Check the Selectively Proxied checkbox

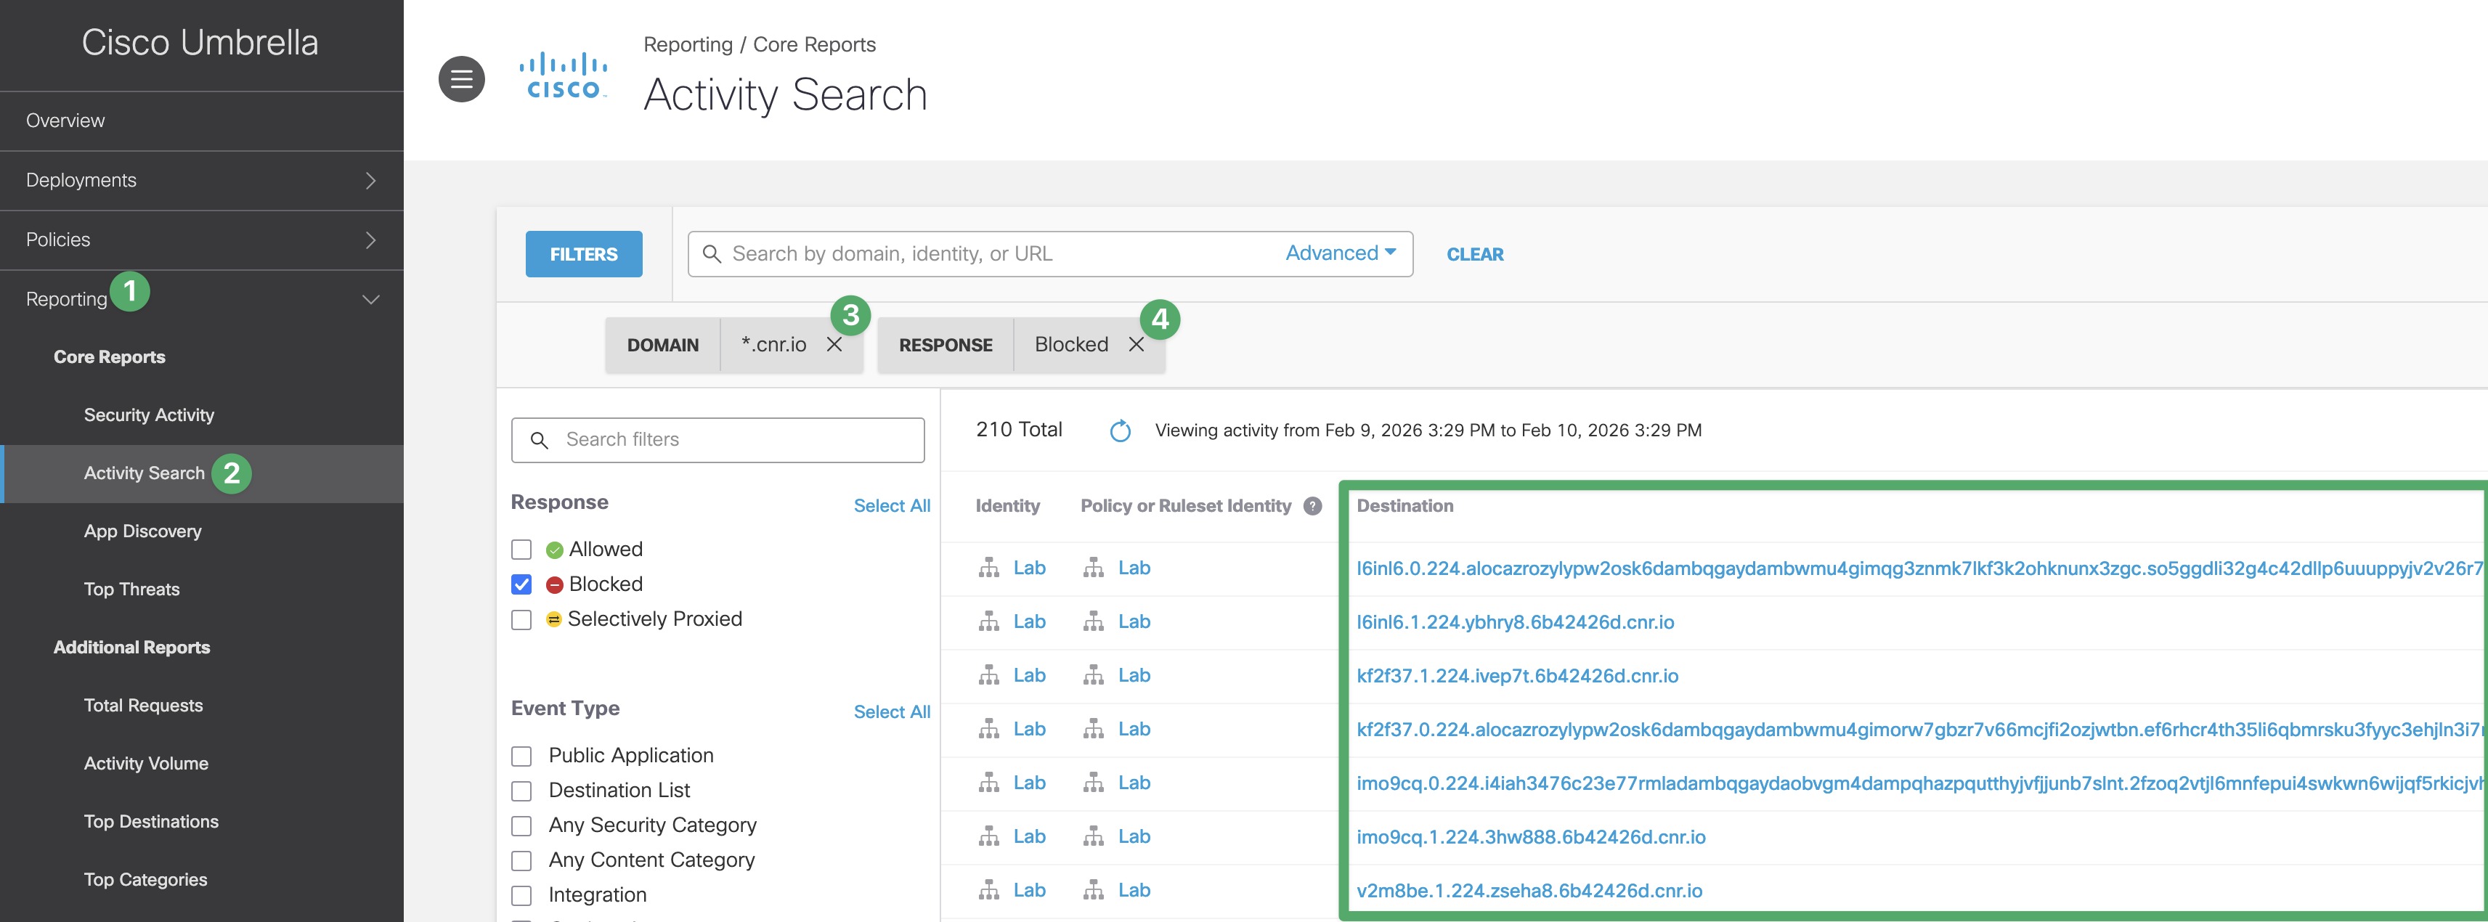pos(521,620)
